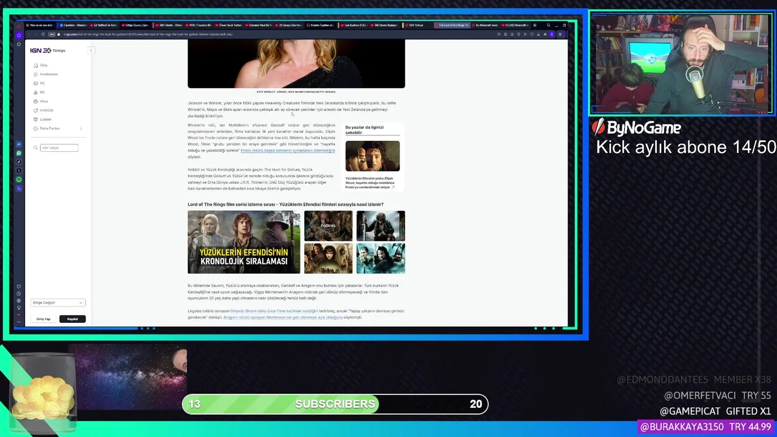
Task: Click the Giriş Yap login button
Action: (x=44, y=319)
